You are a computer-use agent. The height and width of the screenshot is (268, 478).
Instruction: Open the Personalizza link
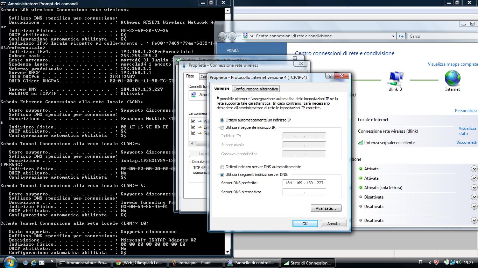pyautogui.click(x=466, y=111)
